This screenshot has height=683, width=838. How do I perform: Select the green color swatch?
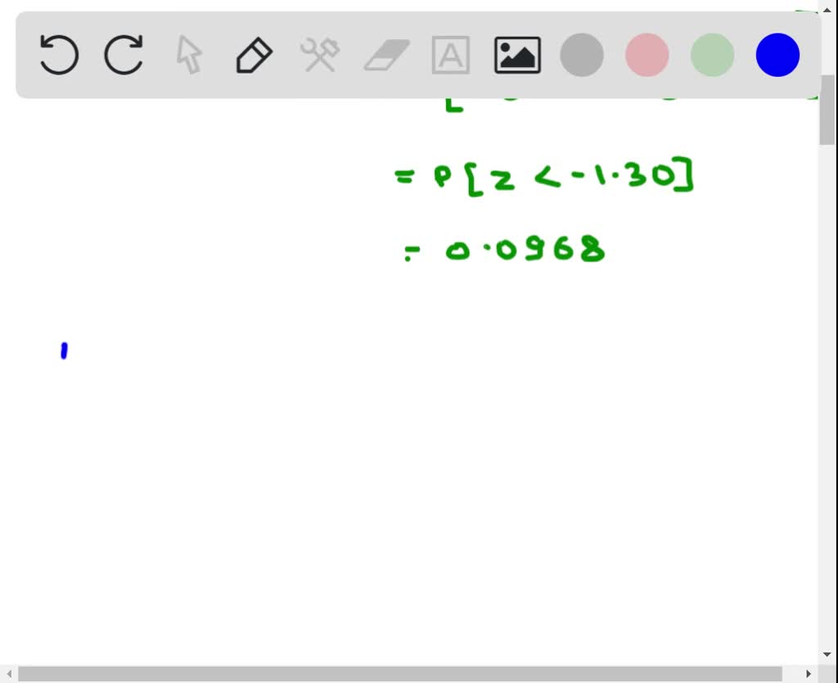click(x=712, y=55)
